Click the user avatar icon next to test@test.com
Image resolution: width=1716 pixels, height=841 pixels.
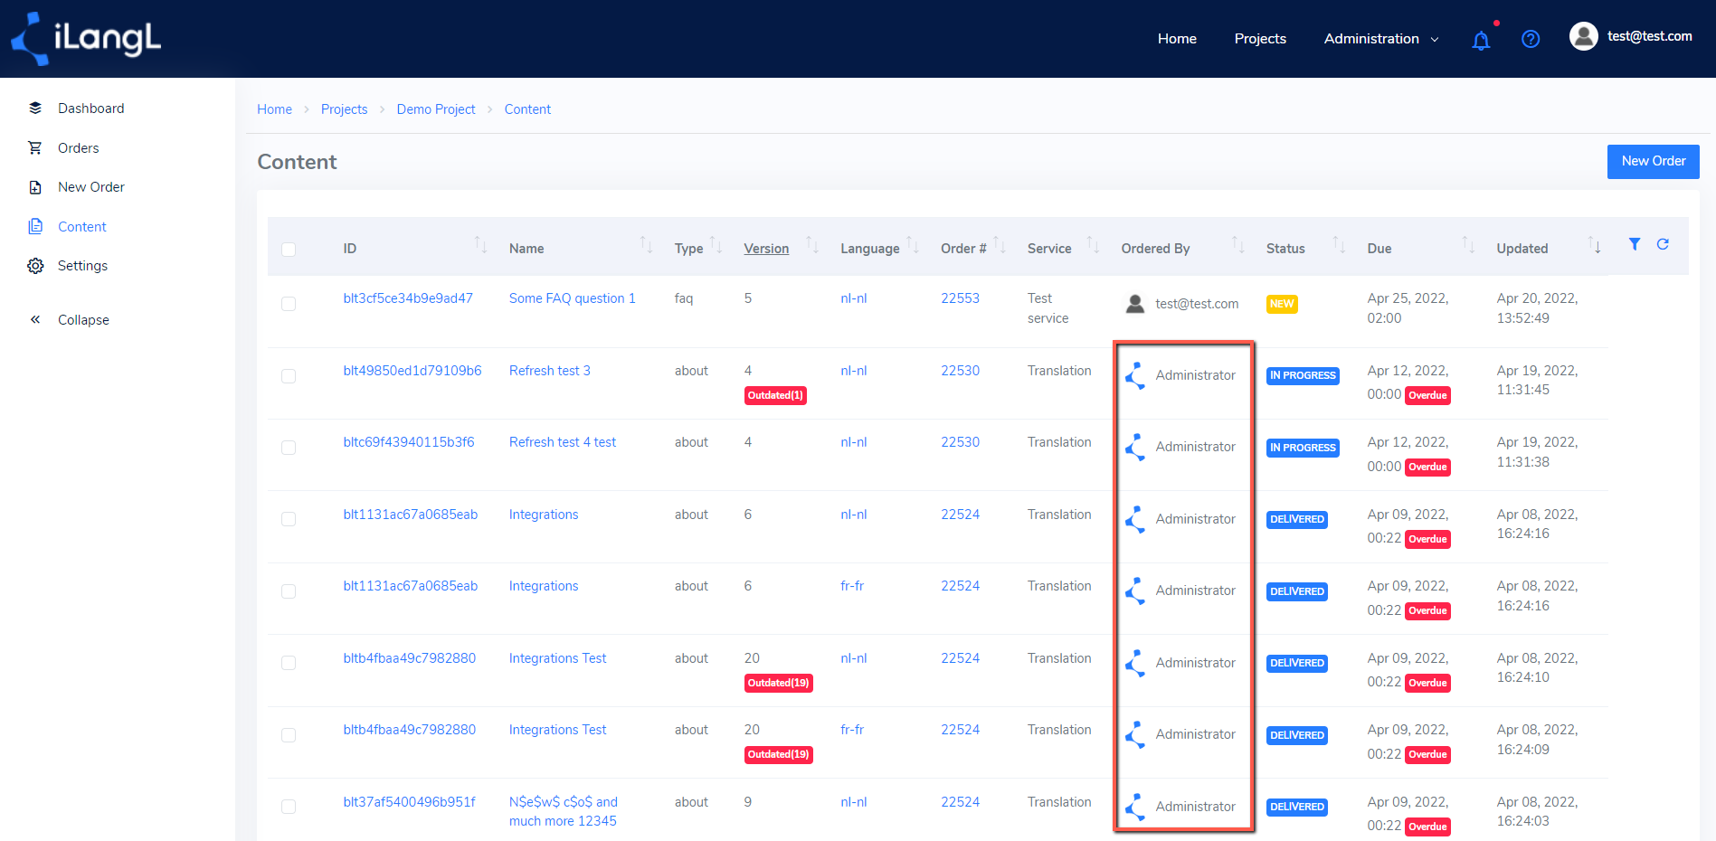click(1584, 36)
